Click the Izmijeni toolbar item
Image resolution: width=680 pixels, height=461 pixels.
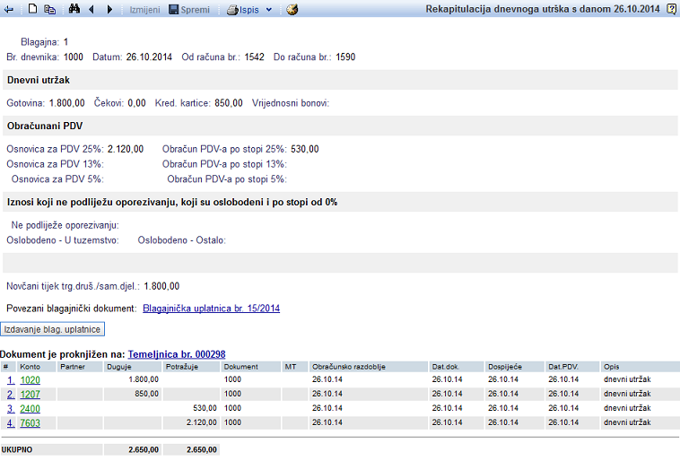[144, 9]
